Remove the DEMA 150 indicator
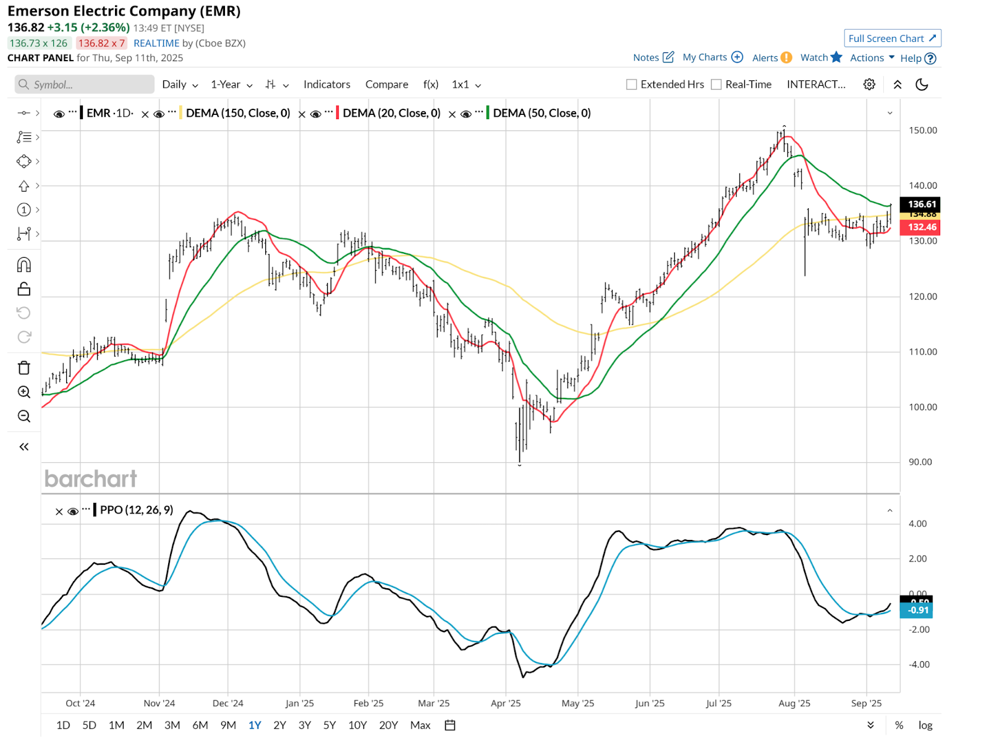Viewport: 989px width, 747px height. (x=302, y=114)
